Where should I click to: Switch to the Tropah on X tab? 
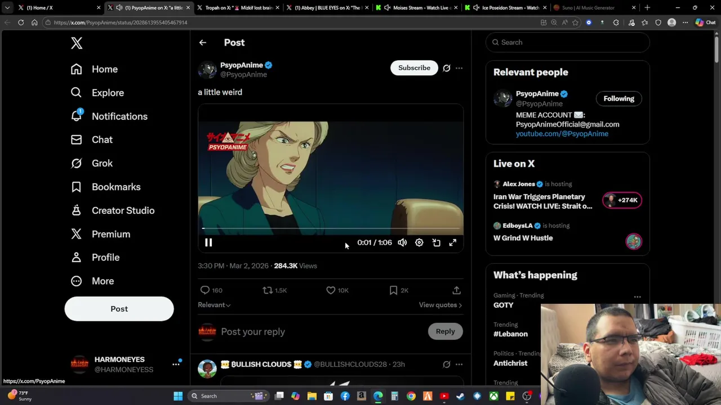pyautogui.click(x=238, y=8)
